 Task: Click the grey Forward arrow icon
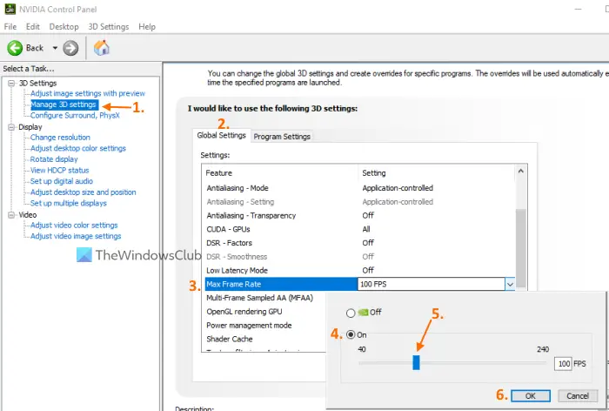[70, 48]
